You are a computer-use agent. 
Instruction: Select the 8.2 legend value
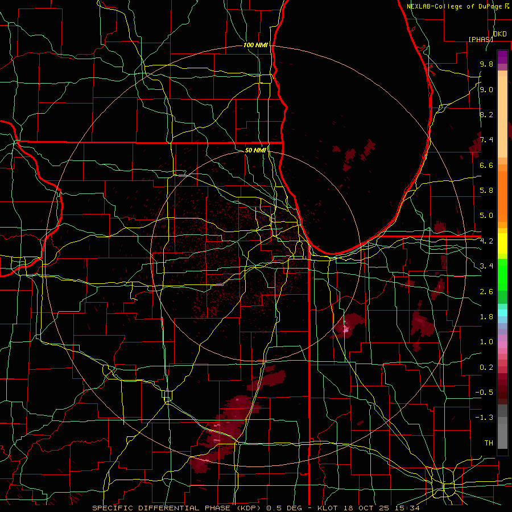tap(486, 114)
